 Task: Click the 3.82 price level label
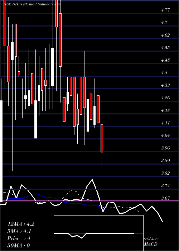tap(165, 173)
